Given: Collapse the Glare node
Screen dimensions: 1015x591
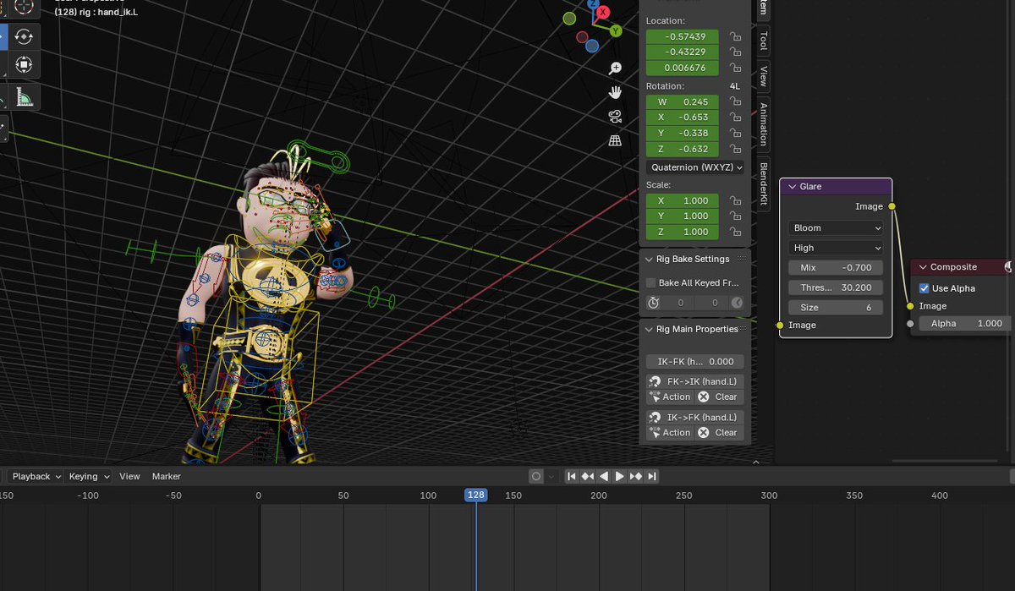Looking at the screenshot, I should click(792, 186).
